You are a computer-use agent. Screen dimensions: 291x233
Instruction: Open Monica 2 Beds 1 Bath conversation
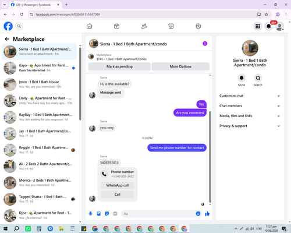tap(39, 183)
